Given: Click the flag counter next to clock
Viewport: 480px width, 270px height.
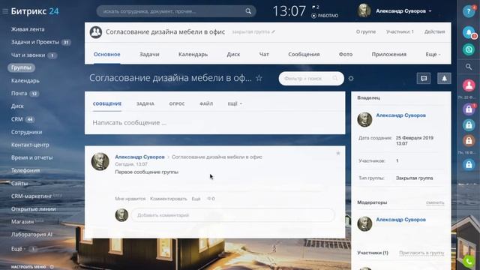Looking at the screenshot, I should coord(316,7).
